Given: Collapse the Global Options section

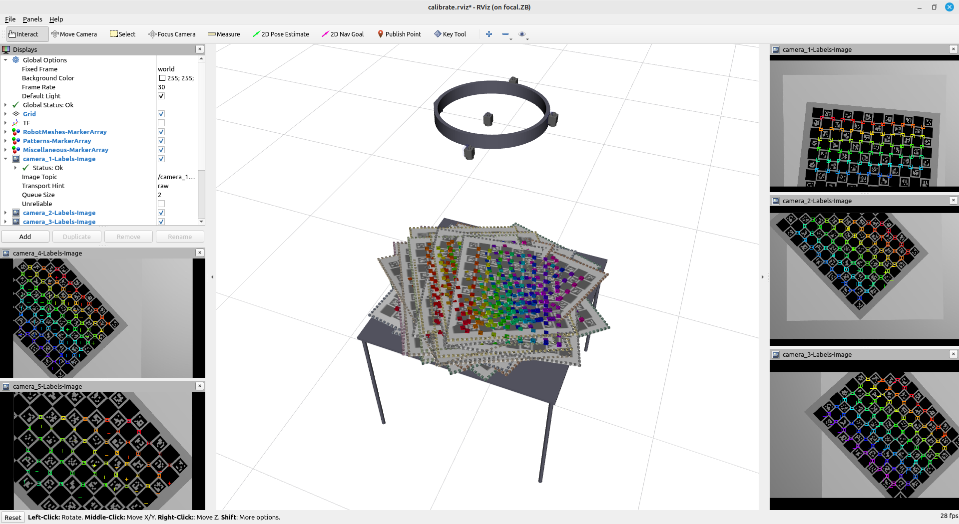Looking at the screenshot, I should (x=5, y=60).
